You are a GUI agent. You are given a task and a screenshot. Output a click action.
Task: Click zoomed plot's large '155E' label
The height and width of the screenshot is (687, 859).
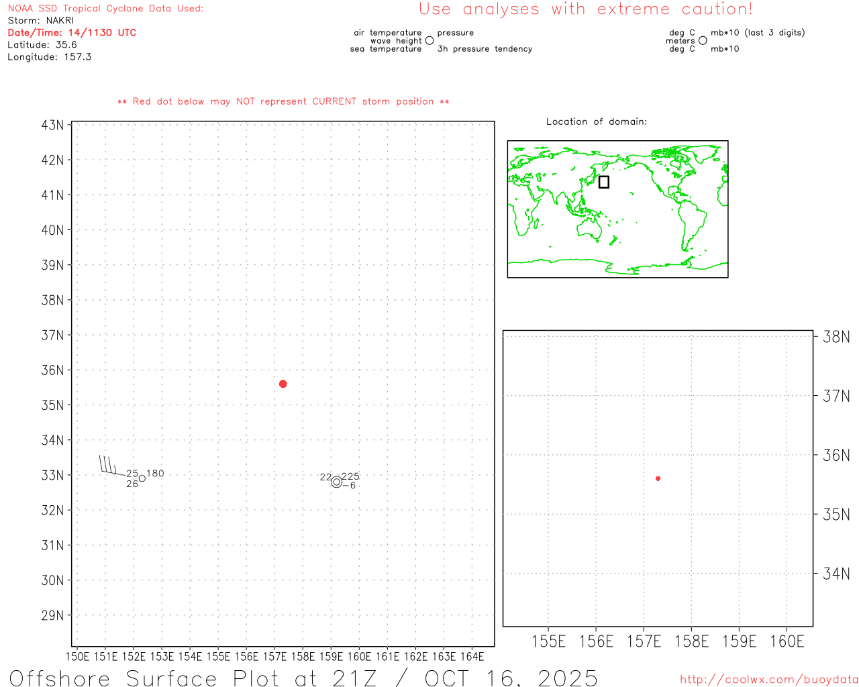click(x=549, y=641)
